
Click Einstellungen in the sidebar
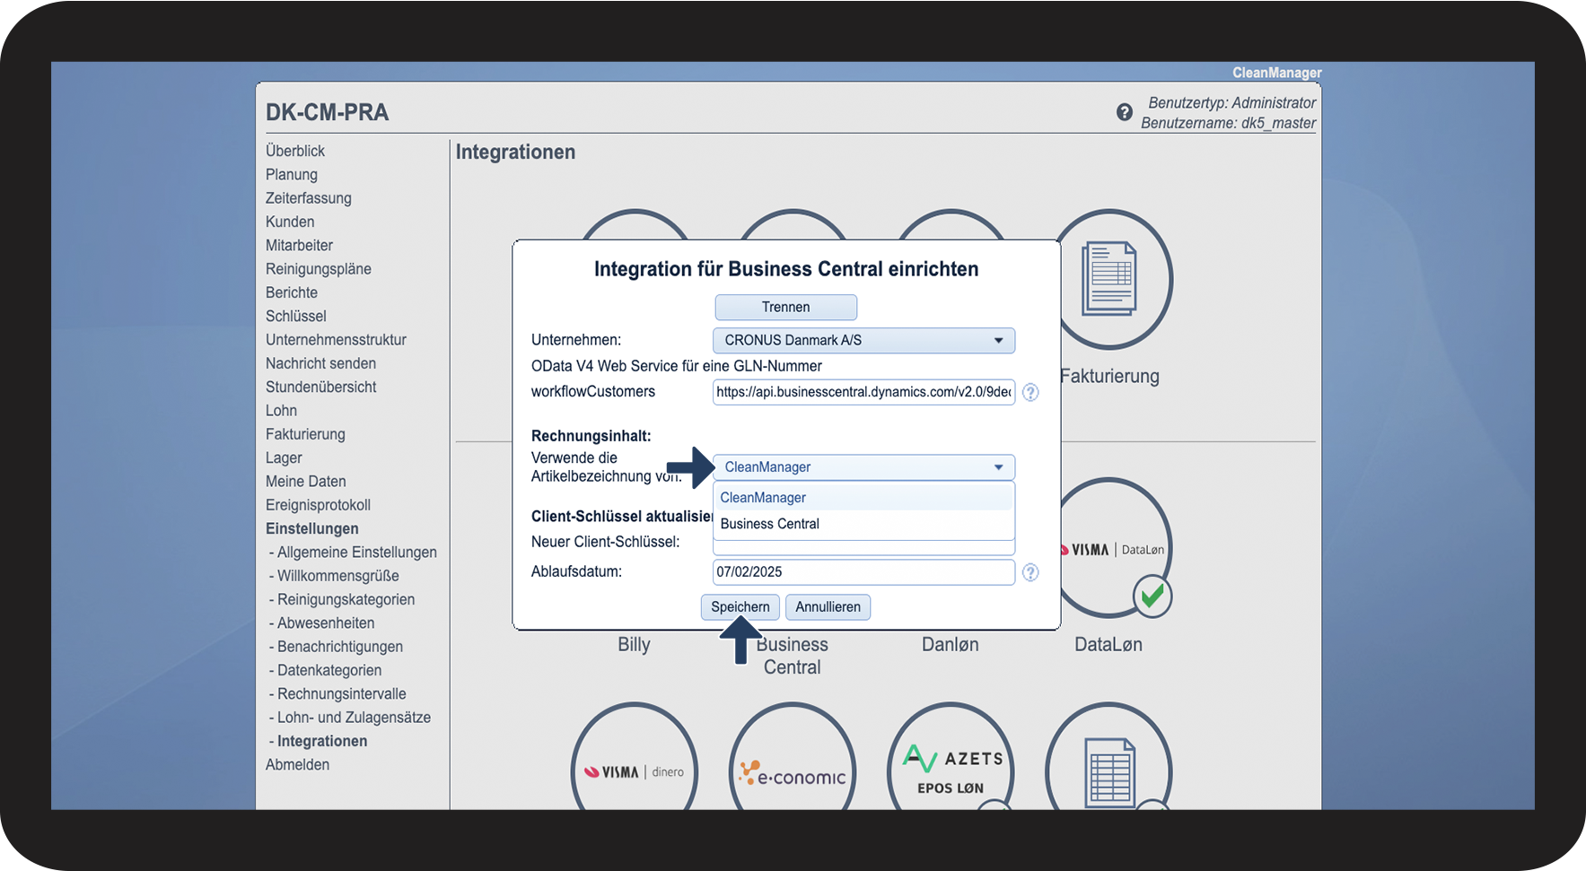coord(312,529)
